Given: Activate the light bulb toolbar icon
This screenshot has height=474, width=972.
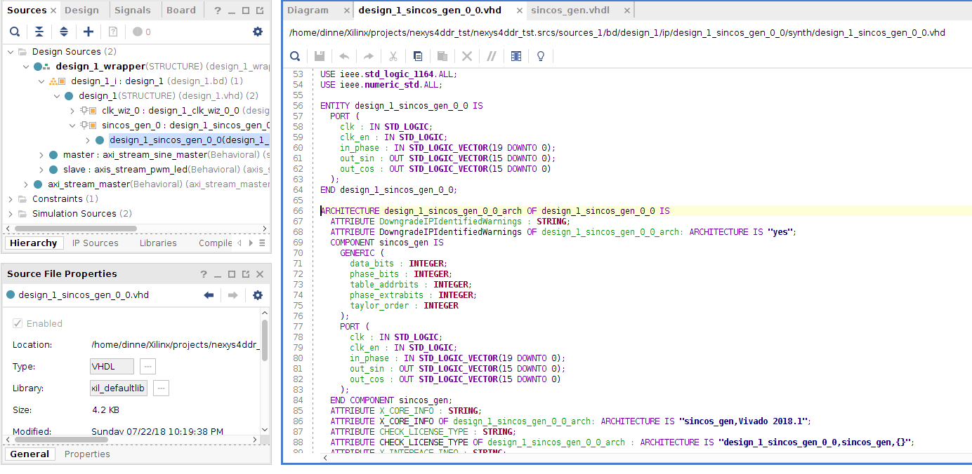Looking at the screenshot, I should 540,56.
